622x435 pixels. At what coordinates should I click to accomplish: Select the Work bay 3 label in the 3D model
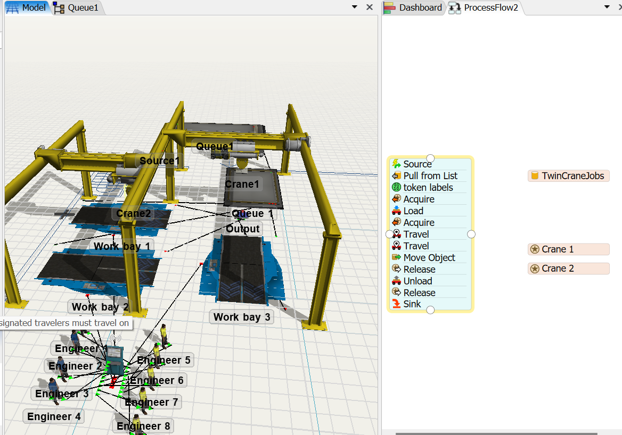(242, 317)
